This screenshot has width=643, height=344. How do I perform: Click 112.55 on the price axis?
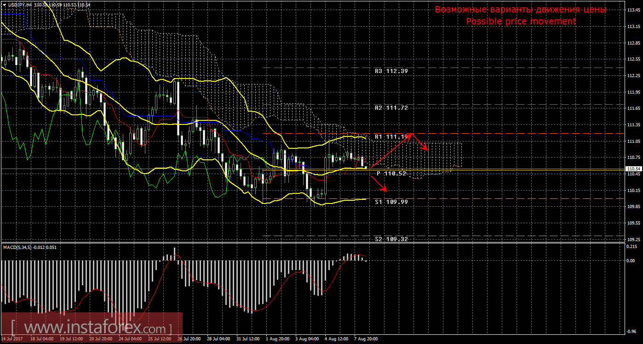633,59
